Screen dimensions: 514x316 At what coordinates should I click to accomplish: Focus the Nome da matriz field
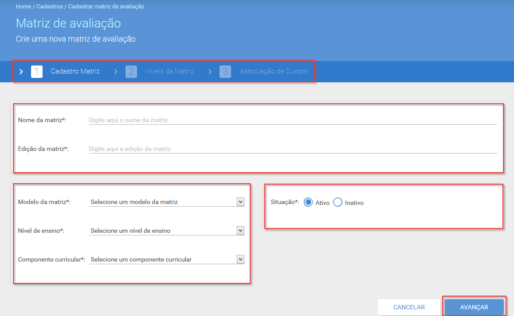293,120
